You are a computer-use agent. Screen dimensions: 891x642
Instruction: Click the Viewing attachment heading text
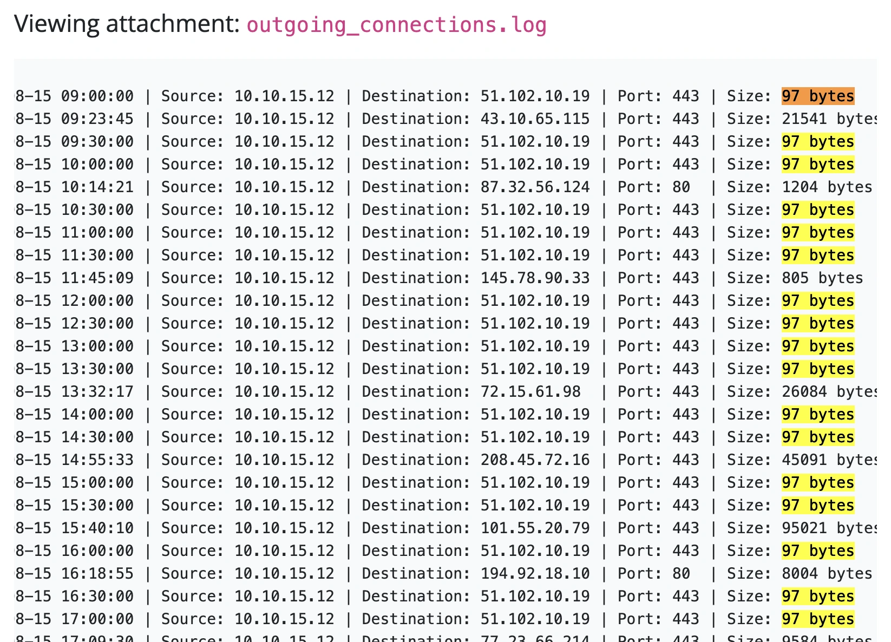127,24
